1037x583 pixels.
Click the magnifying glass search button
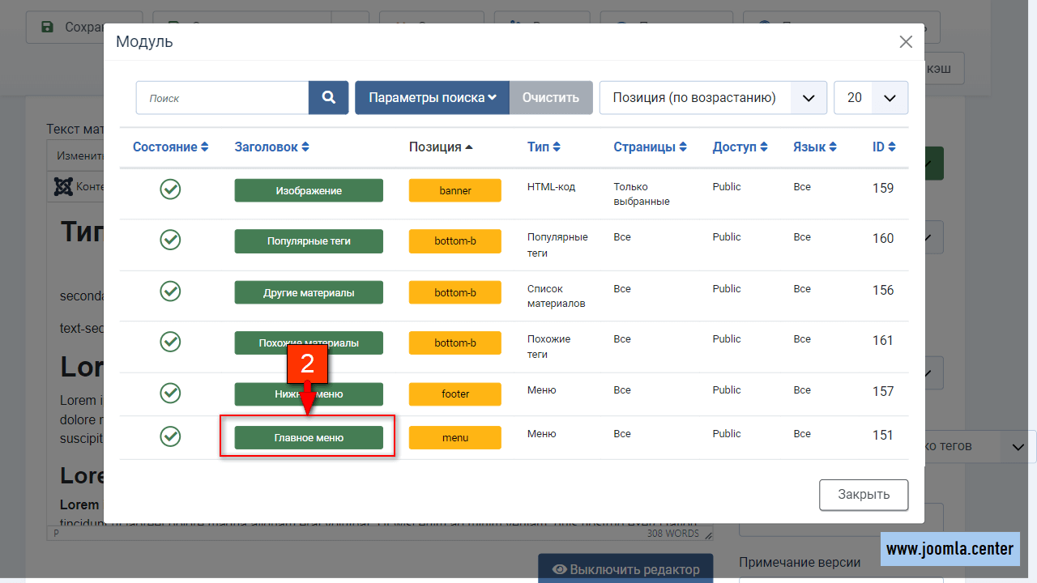tap(328, 98)
